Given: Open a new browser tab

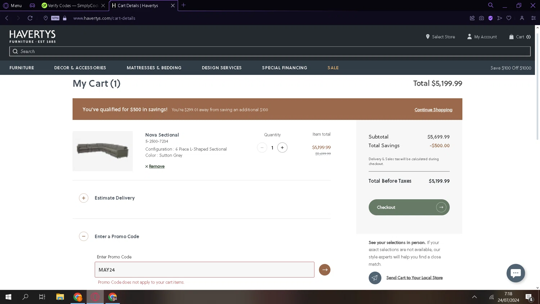Looking at the screenshot, I should (184, 5).
